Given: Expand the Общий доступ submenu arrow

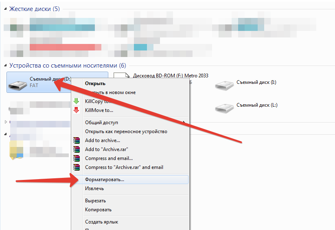Looking at the screenshot, I should pyautogui.click(x=184, y=123).
